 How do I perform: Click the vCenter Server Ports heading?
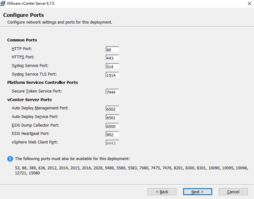click(29, 99)
